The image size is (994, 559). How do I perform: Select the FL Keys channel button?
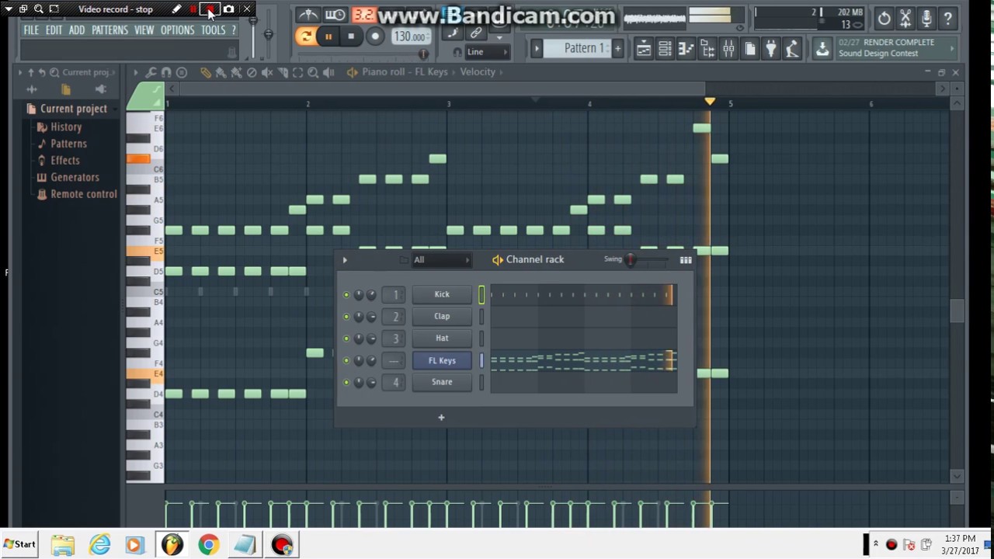[x=442, y=360]
